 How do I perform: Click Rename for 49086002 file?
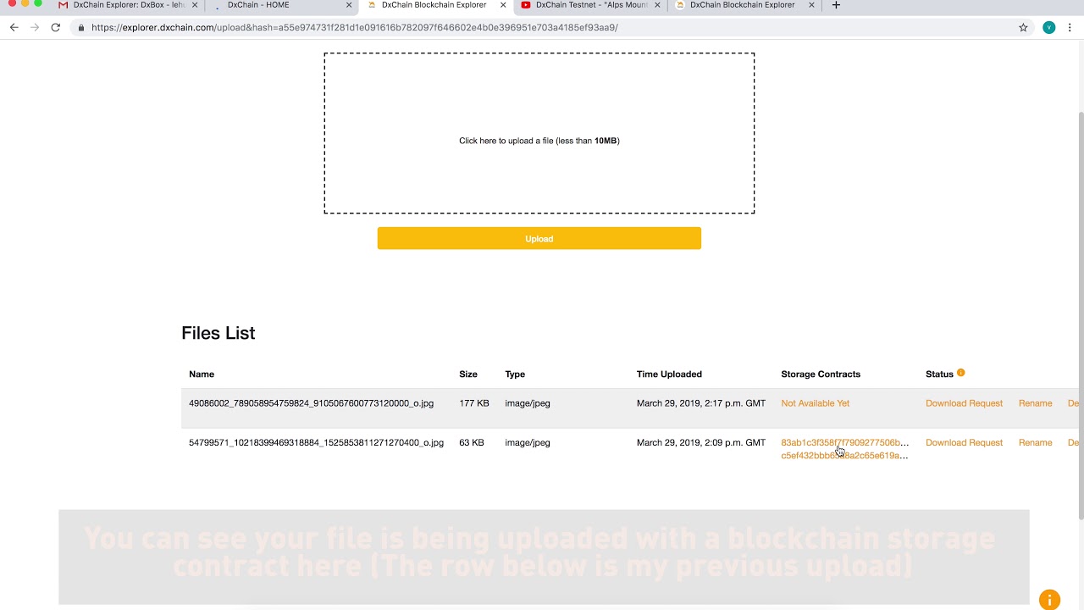click(1035, 403)
